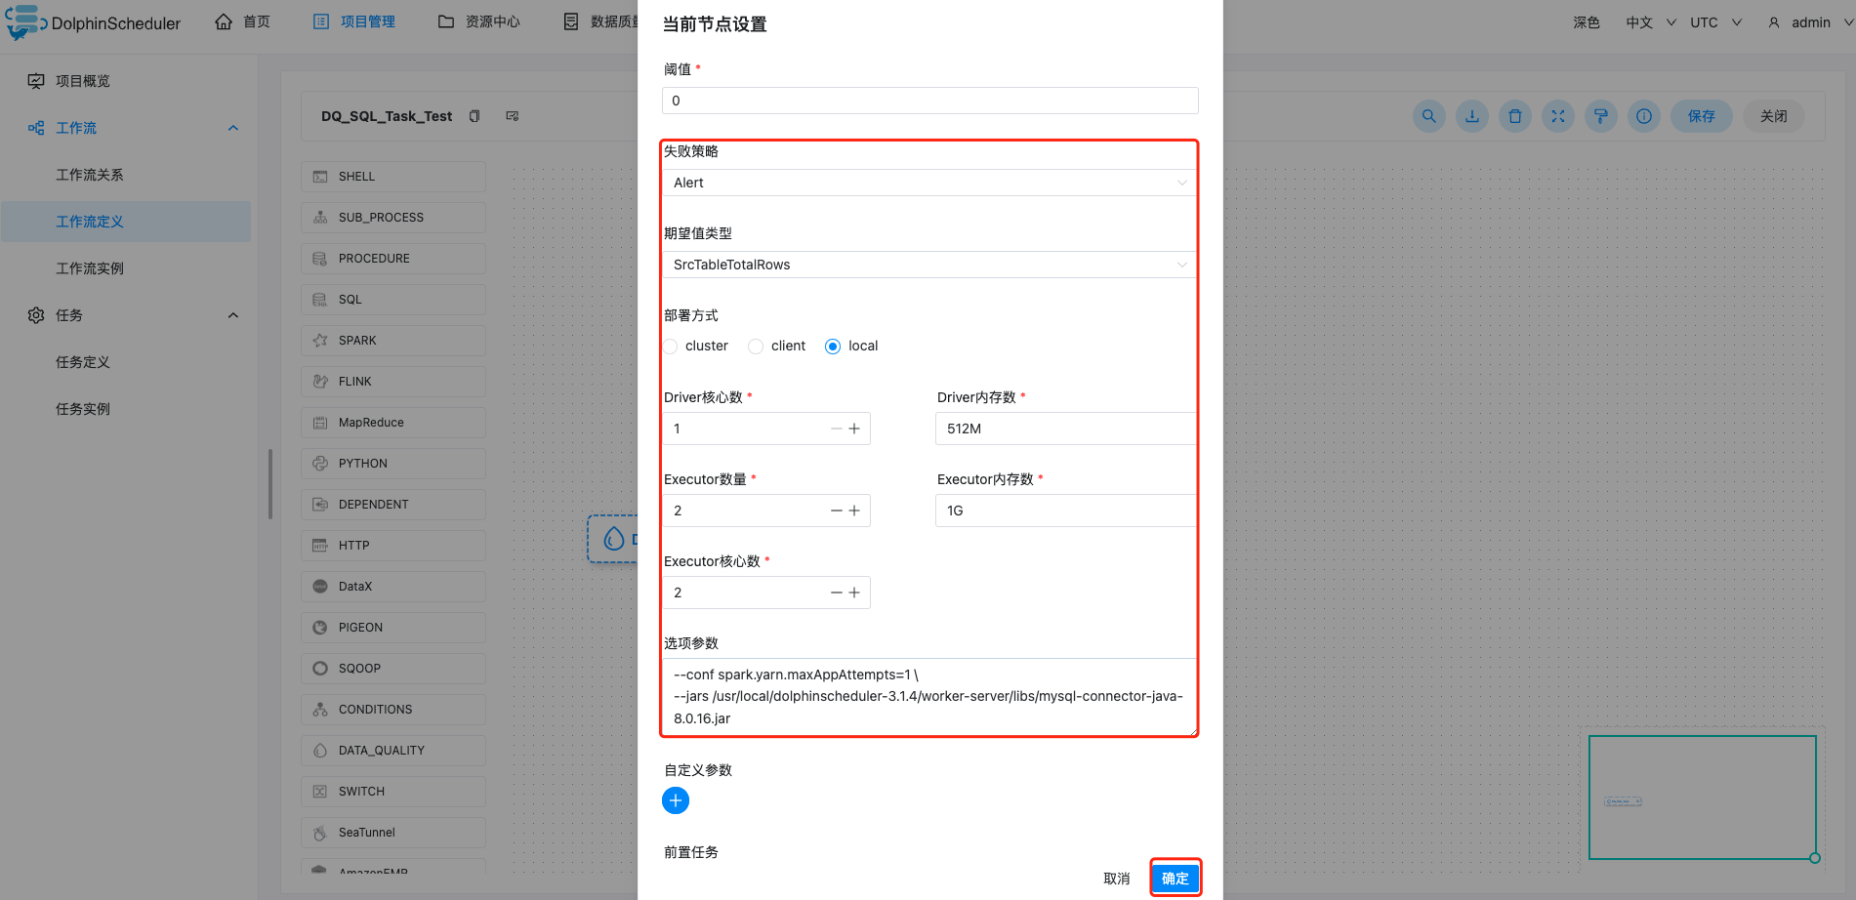Click the 阈值 threshold input field
This screenshot has width=1856, height=900.
[x=929, y=101]
